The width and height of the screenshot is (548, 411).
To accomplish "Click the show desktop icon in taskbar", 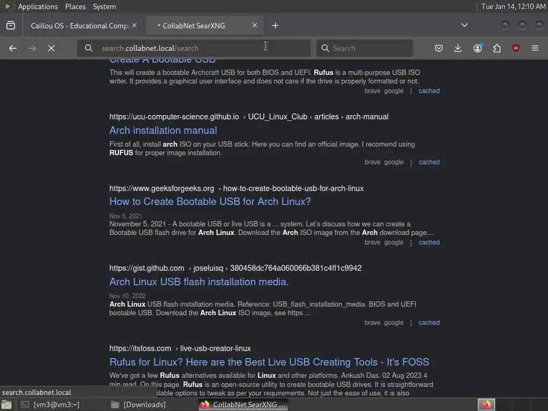I will [x=6, y=405].
